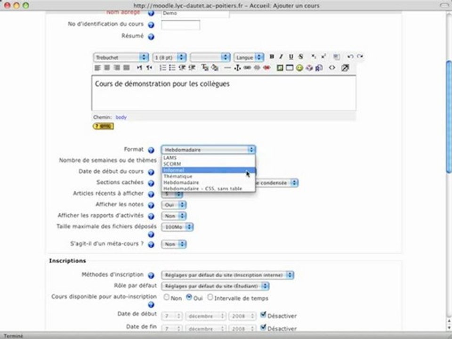Select 'Oui' for auto-inscription

pyautogui.click(x=189, y=297)
